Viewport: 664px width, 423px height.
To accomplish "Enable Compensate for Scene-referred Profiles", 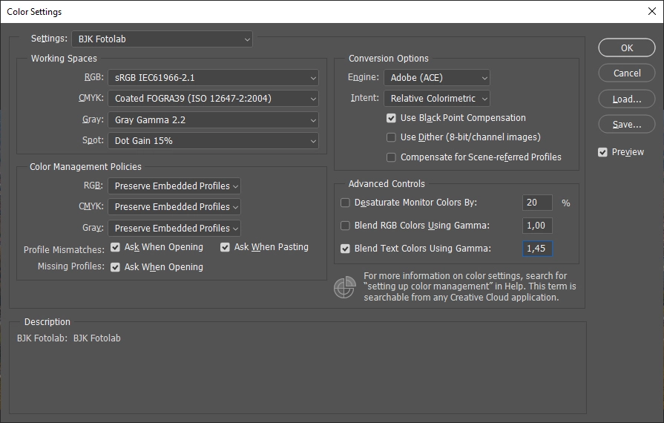I will coord(391,157).
